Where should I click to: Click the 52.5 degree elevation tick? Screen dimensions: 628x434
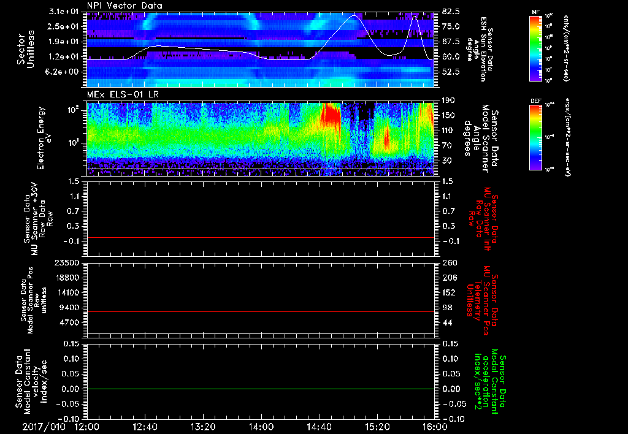click(x=451, y=72)
